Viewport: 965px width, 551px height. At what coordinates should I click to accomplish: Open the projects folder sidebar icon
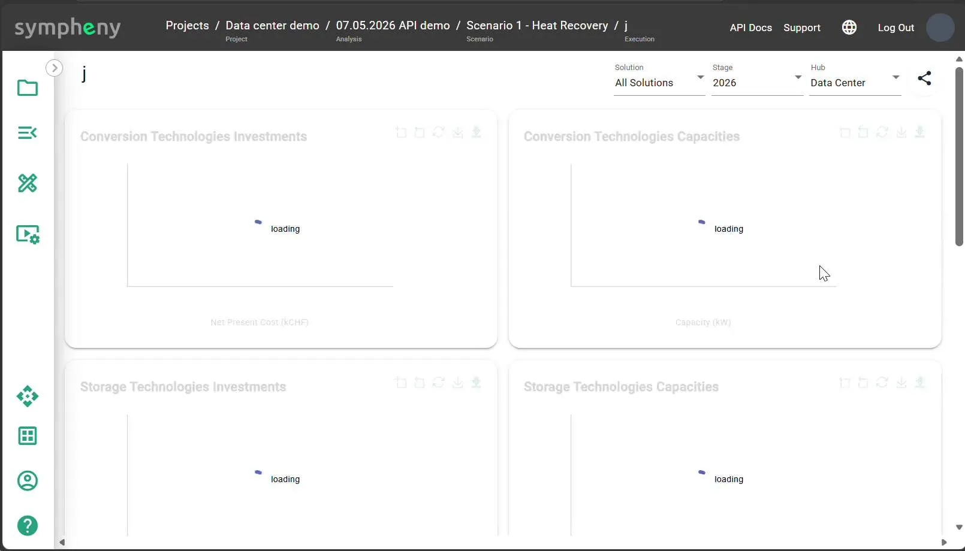(x=28, y=88)
